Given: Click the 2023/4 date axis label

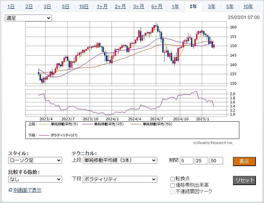Looking at the screenshot, I should coord(46,119).
